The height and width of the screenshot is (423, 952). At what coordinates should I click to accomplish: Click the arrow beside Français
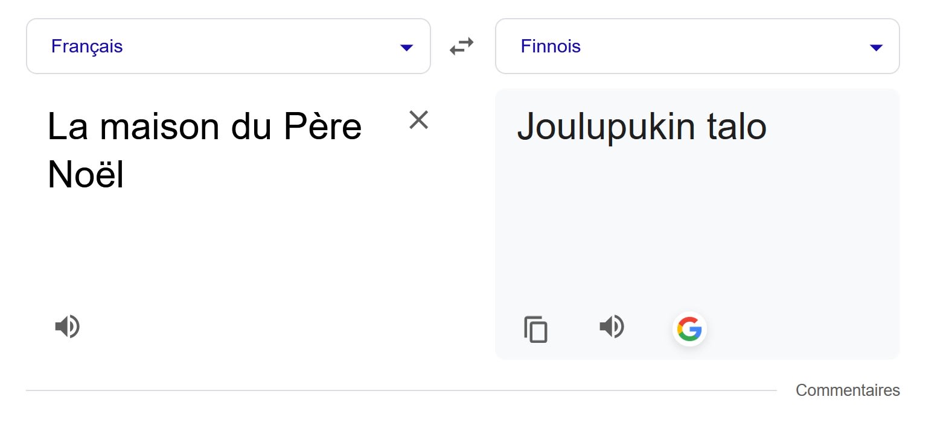tap(407, 47)
